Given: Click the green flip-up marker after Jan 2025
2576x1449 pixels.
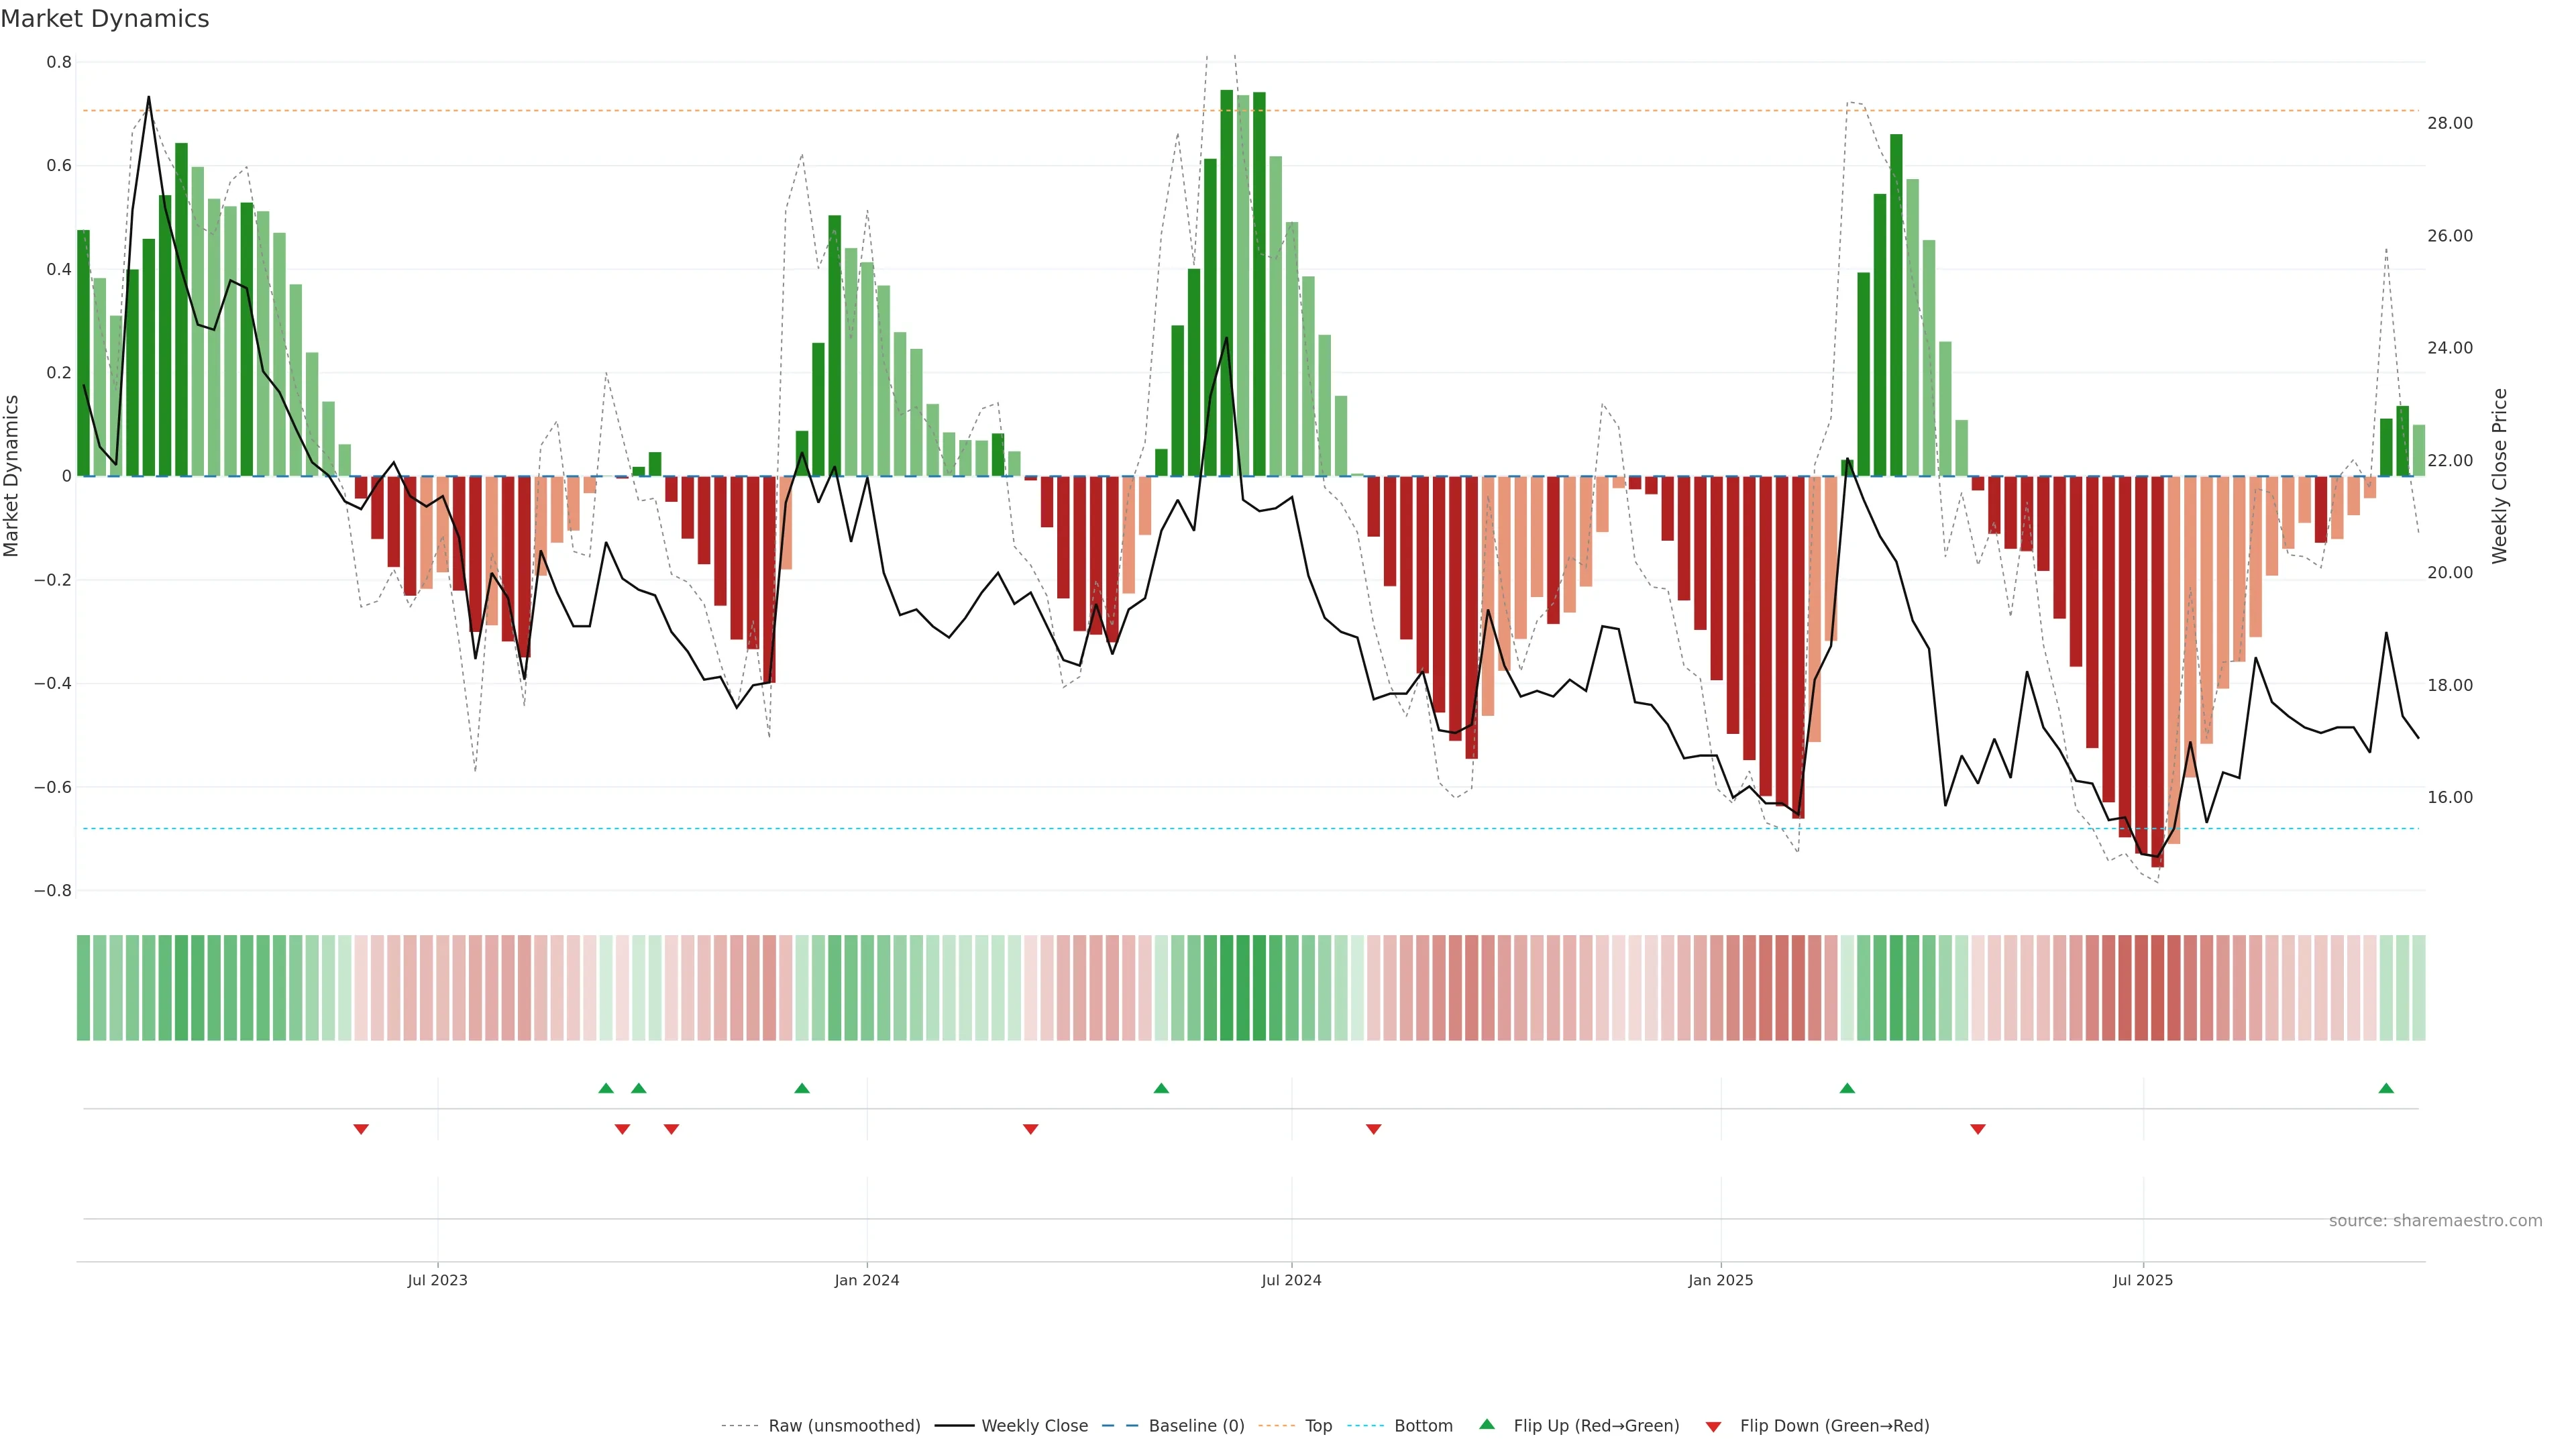Looking at the screenshot, I should (1847, 1088).
